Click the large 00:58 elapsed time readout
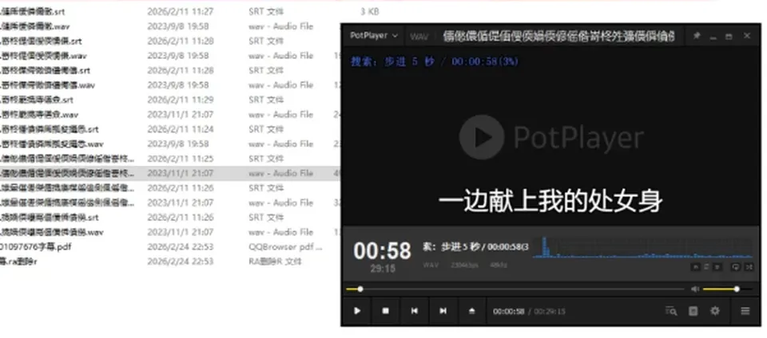 pyautogui.click(x=383, y=250)
